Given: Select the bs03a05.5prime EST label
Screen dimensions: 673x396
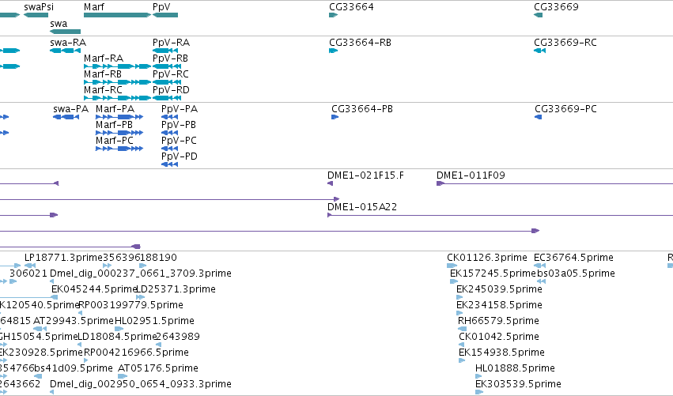Looking at the screenshot, I should [576, 273].
